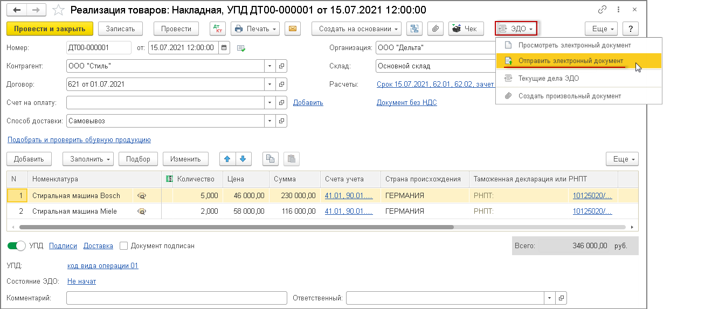Open the top Еще menu
This screenshot has height=309, width=705.
click(601, 29)
